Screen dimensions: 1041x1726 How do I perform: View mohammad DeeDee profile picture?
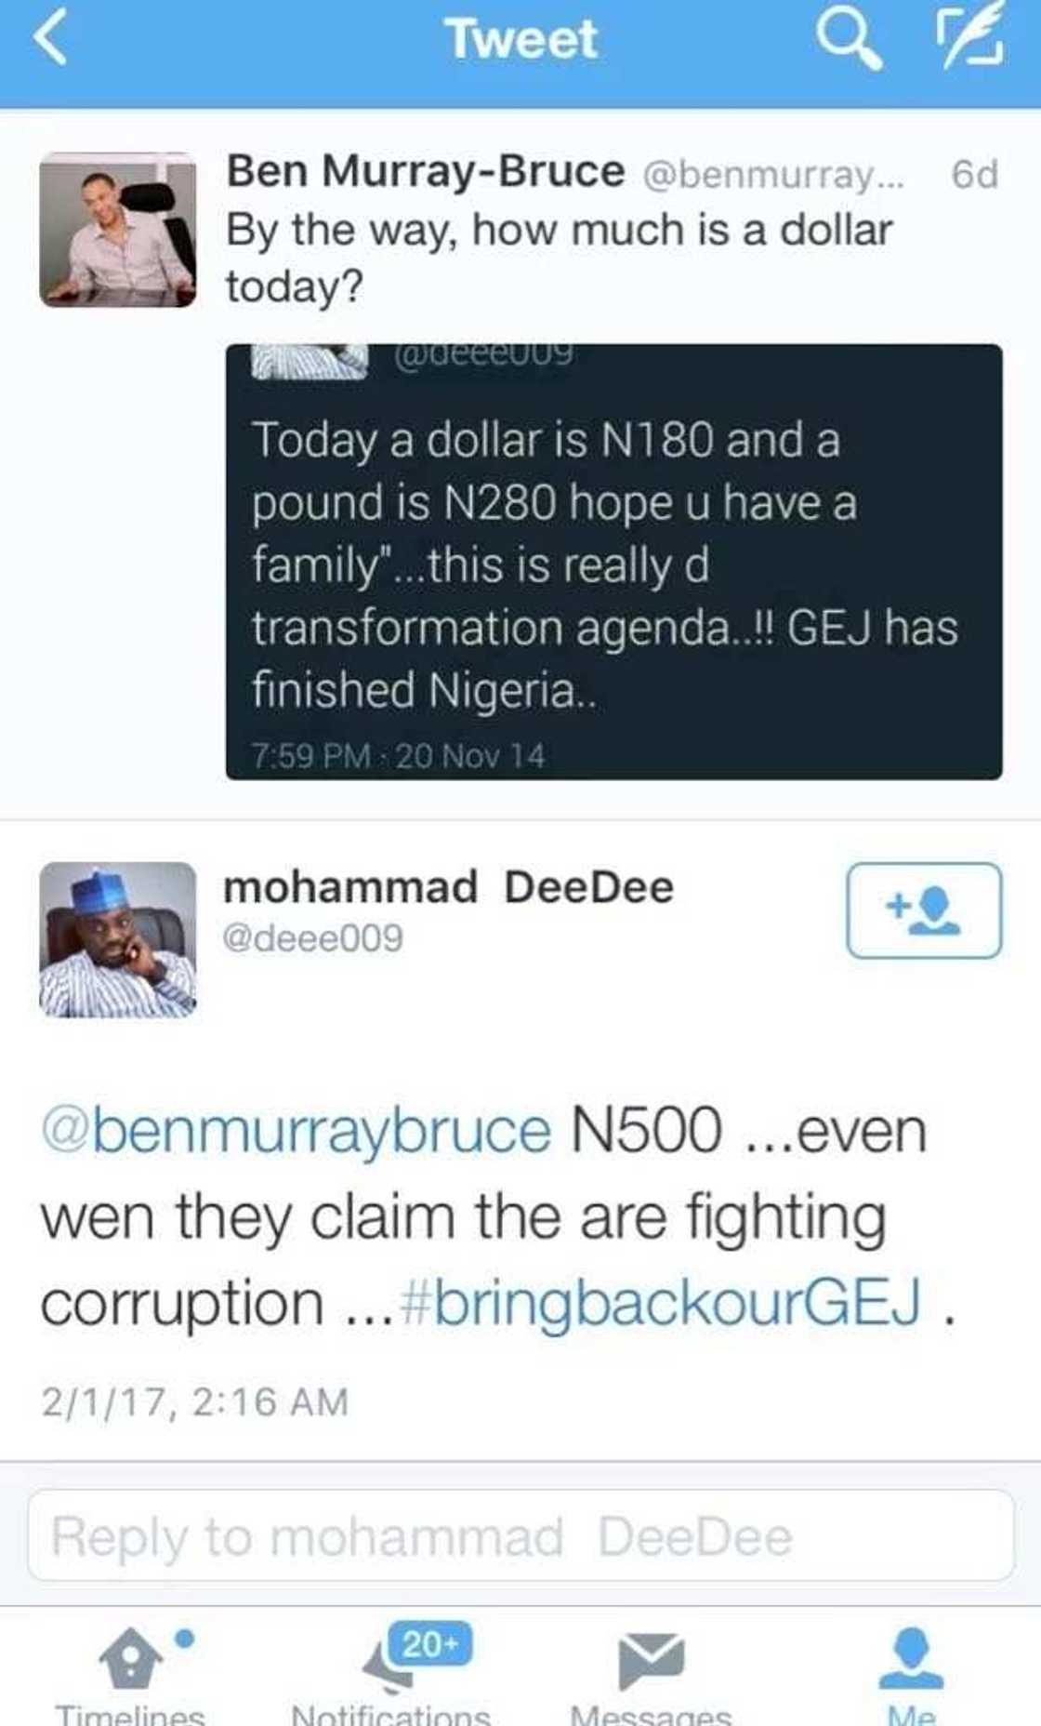(118, 939)
